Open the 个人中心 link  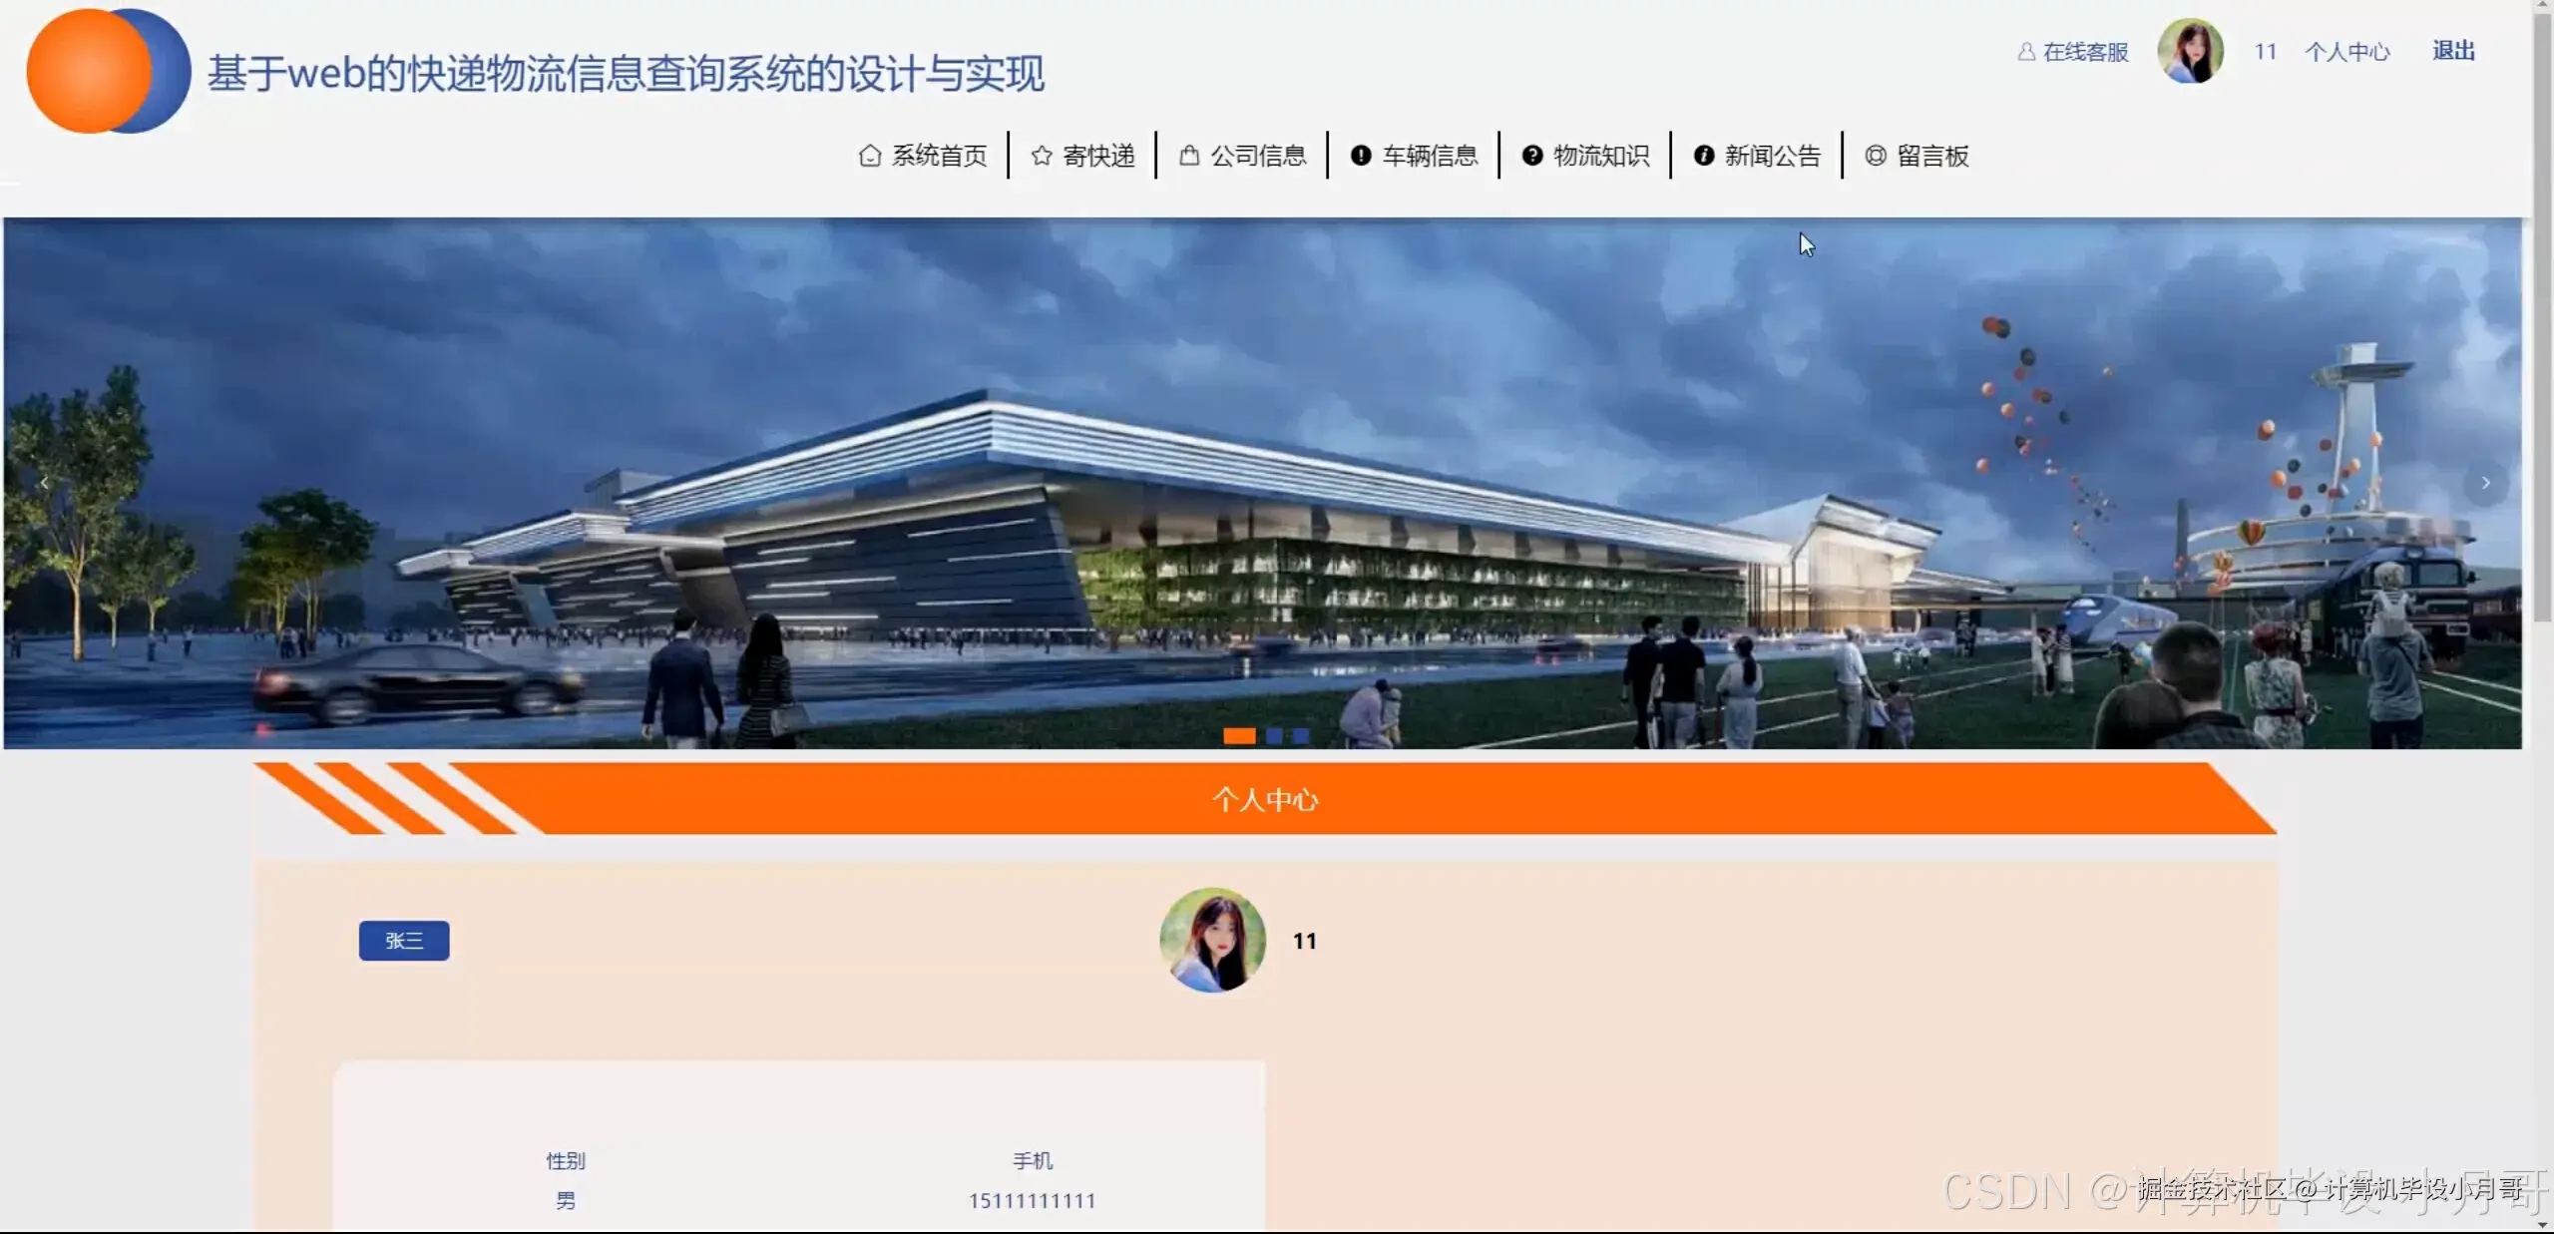tap(2348, 50)
